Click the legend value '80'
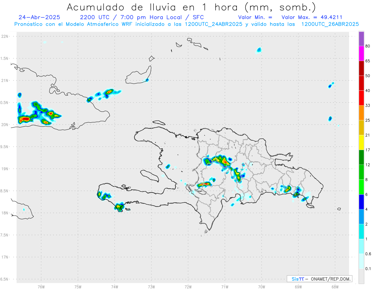 368,46
